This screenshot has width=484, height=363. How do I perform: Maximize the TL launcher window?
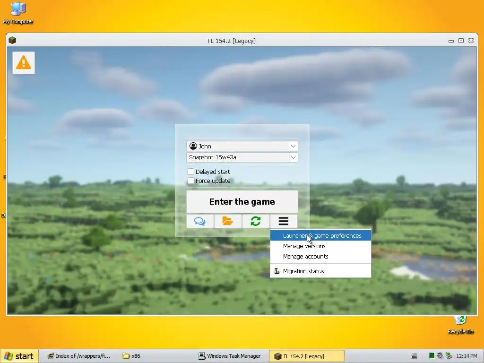(461, 41)
